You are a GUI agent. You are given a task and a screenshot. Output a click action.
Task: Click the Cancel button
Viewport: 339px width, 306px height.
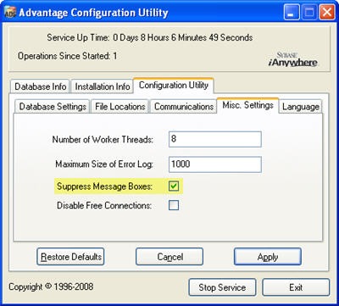coord(169,257)
